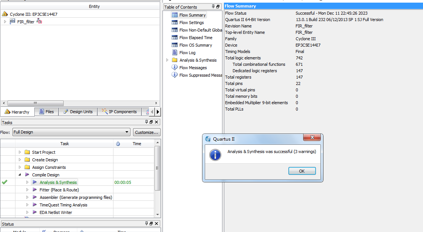This screenshot has height=232, width=423.
Task: Click the hierarchy icon beside FIR_filter
Action: 39,21
